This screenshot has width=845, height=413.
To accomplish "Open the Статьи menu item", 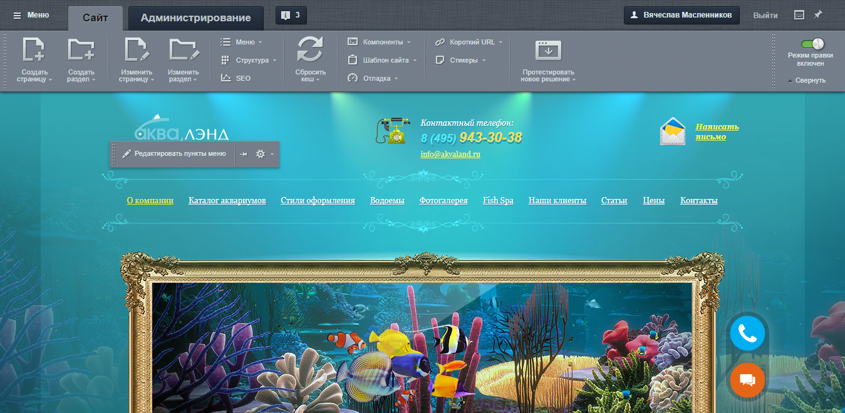I will (x=614, y=201).
